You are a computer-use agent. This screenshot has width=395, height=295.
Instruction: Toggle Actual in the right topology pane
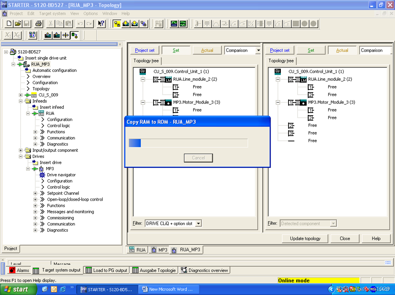[x=342, y=50]
